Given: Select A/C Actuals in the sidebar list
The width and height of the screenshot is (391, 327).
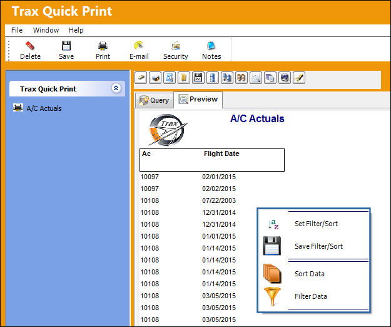Looking at the screenshot, I should [44, 108].
